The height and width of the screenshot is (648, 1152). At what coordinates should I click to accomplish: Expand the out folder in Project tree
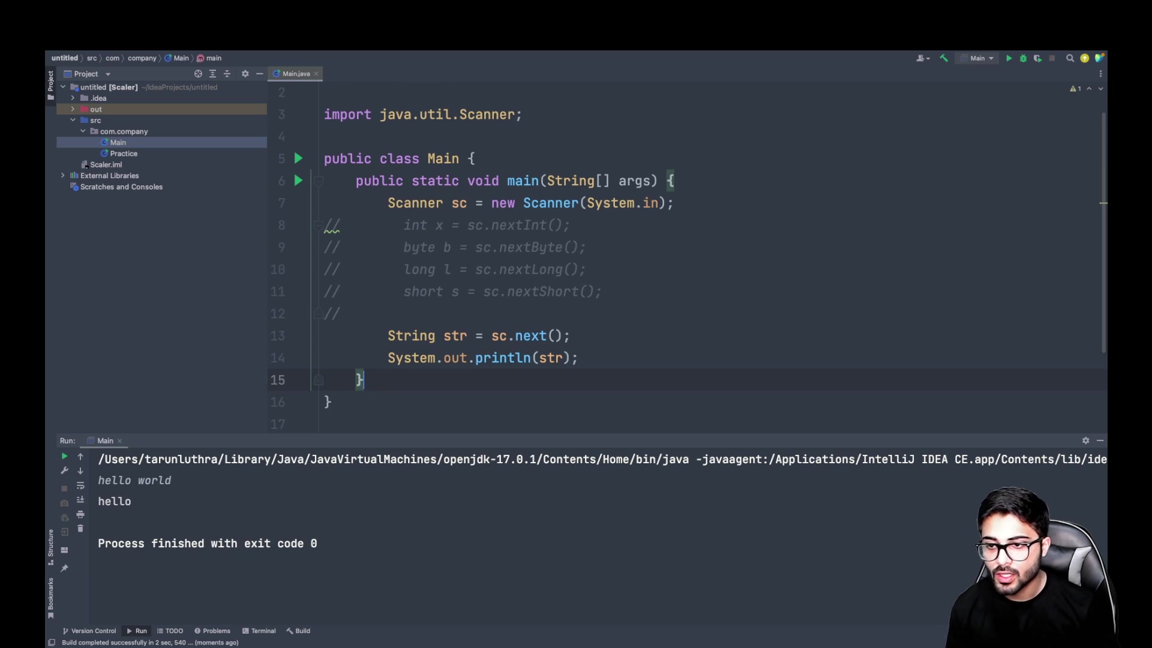point(71,109)
